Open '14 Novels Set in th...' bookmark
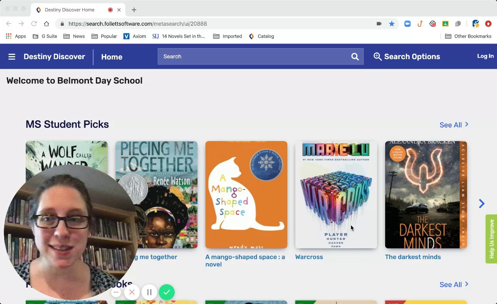 pyautogui.click(x=179, y=36)
